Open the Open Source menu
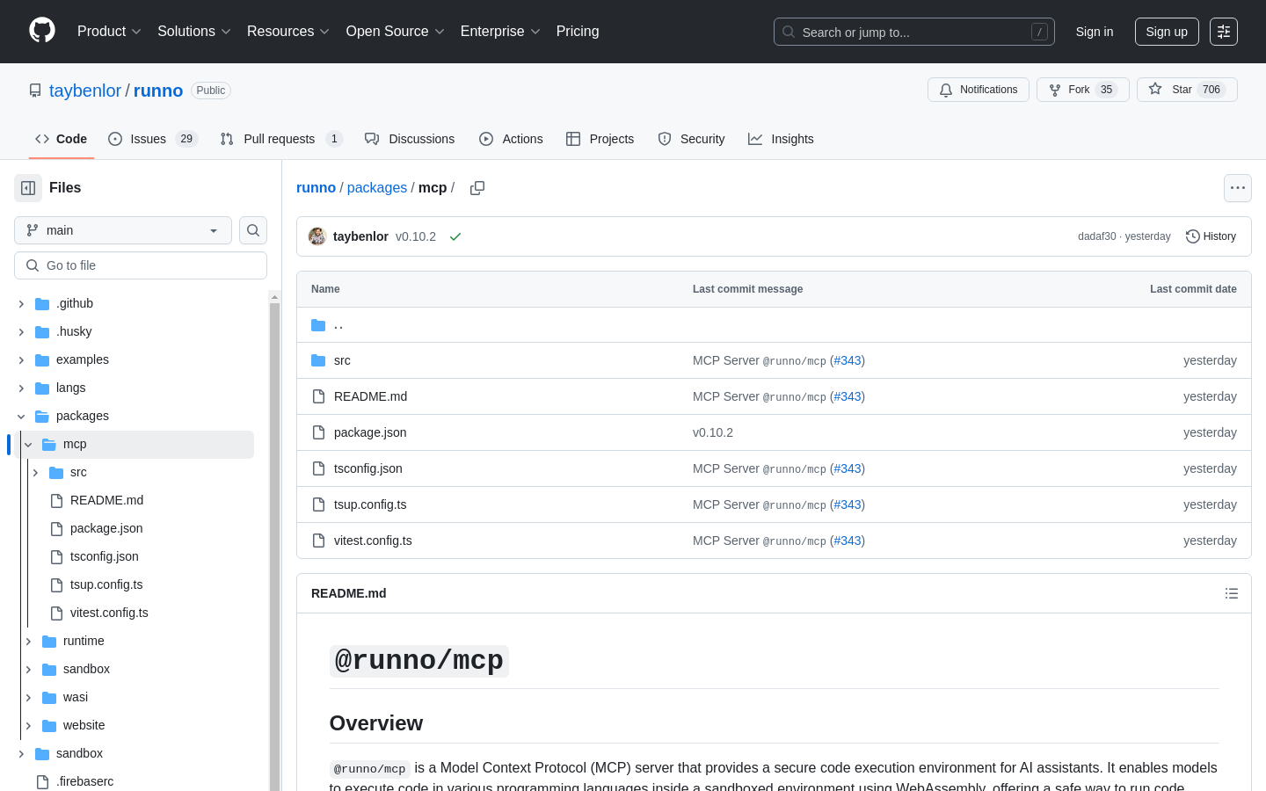Viewport: 1266px width, 791px height. click(x=395, y=32)
